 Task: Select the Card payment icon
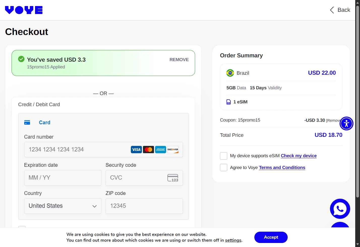(27, 122)
